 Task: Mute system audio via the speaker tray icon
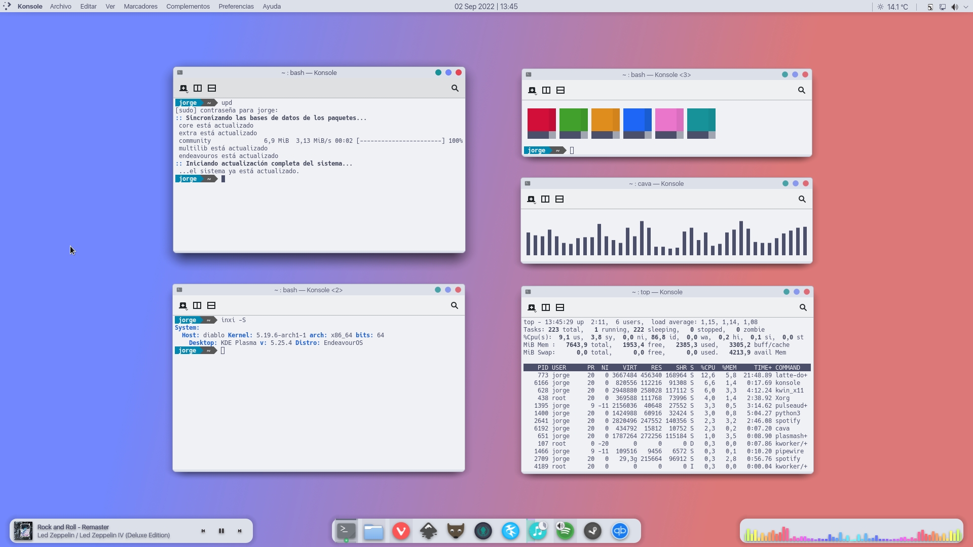955,7
